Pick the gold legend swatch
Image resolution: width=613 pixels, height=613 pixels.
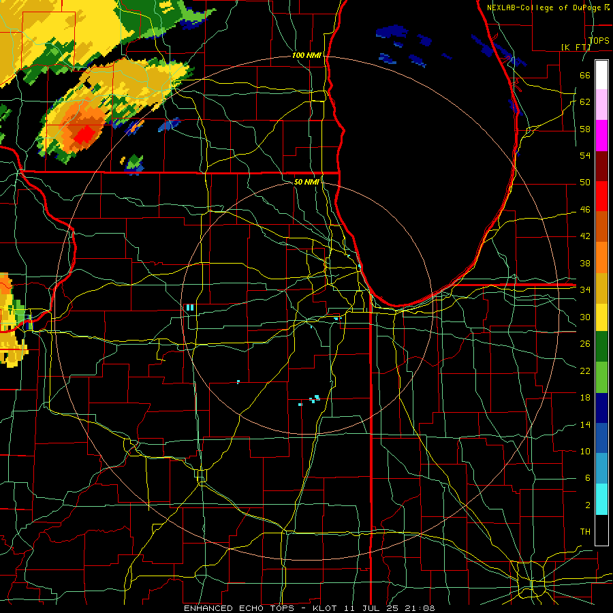pyautogui.click(x=601, y=287)
